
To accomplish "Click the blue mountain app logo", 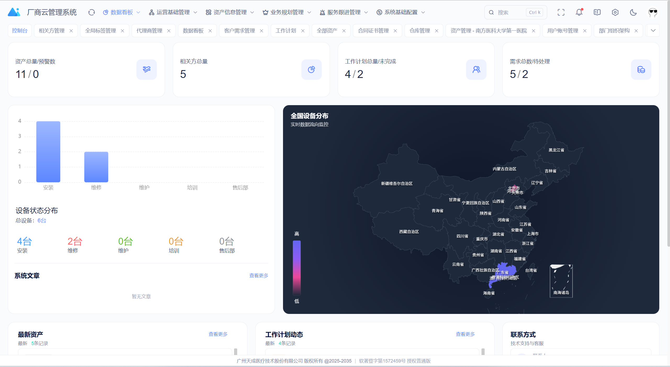I will (14, 12).
